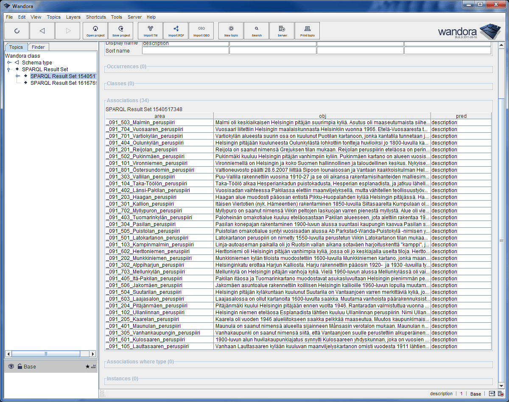
Task: Import a topic map with Import TM
Action: click(150, 31)
